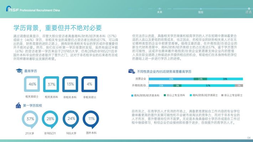
Task: Click the 13% square for 非相关本科
Action: tap(70, 84)
